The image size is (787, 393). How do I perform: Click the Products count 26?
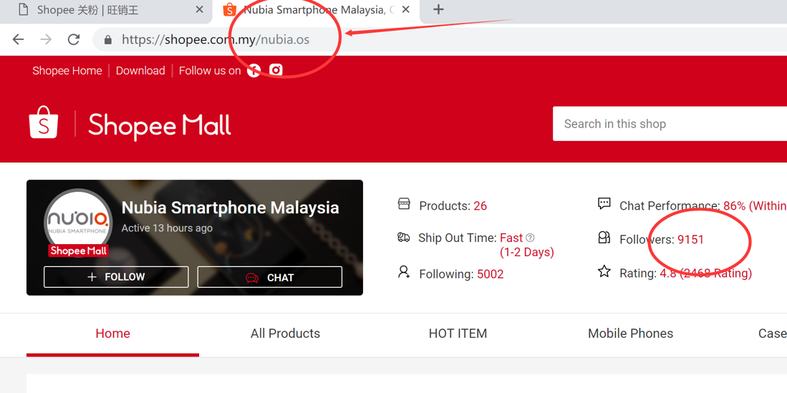(x=481, y=205)
